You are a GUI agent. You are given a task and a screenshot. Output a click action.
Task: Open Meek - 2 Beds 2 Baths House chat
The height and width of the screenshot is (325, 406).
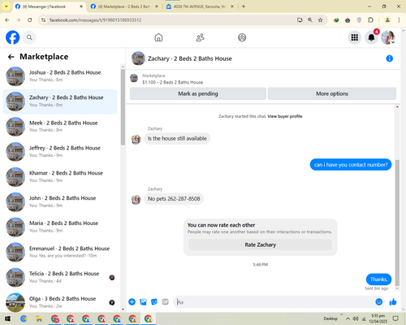point(60,127)
